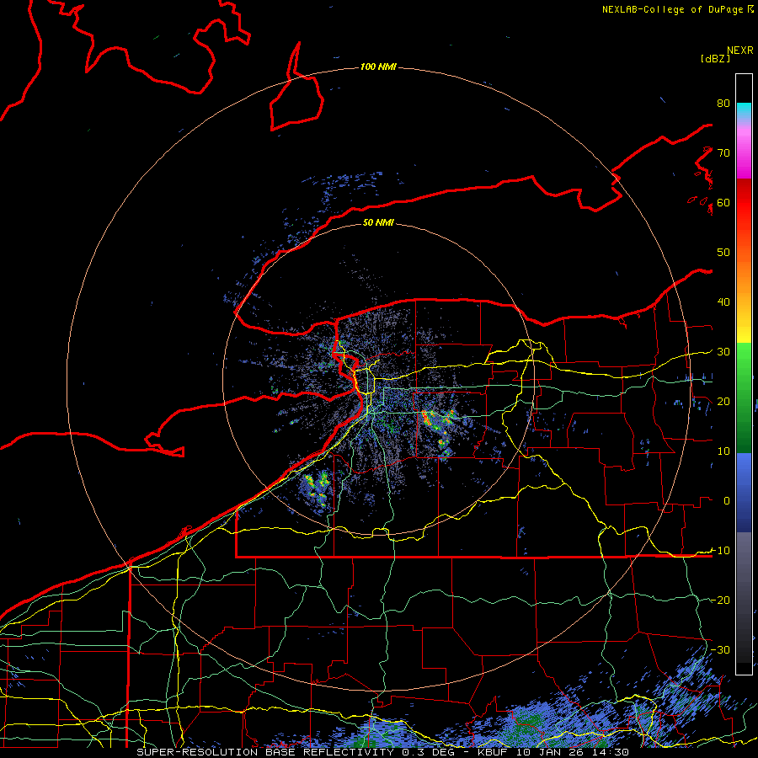The height and width of the screenshot is (758, 758).
Task: Click the 10 dBZ scale value
Action: click(x=723, y=451)
